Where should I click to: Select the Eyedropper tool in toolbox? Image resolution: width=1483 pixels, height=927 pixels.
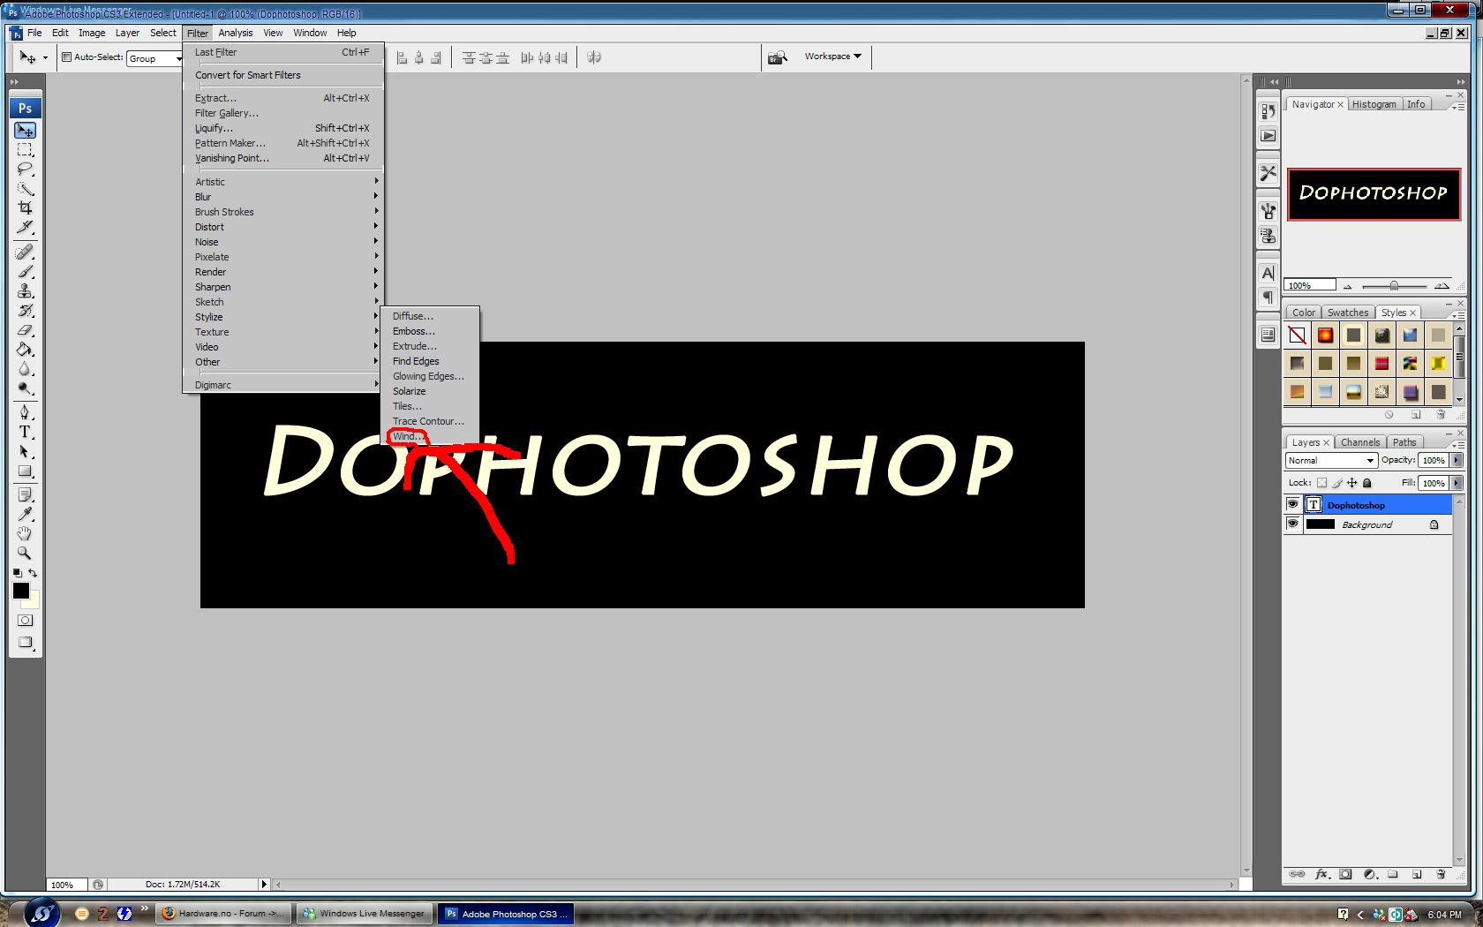[x=25, y=514]
